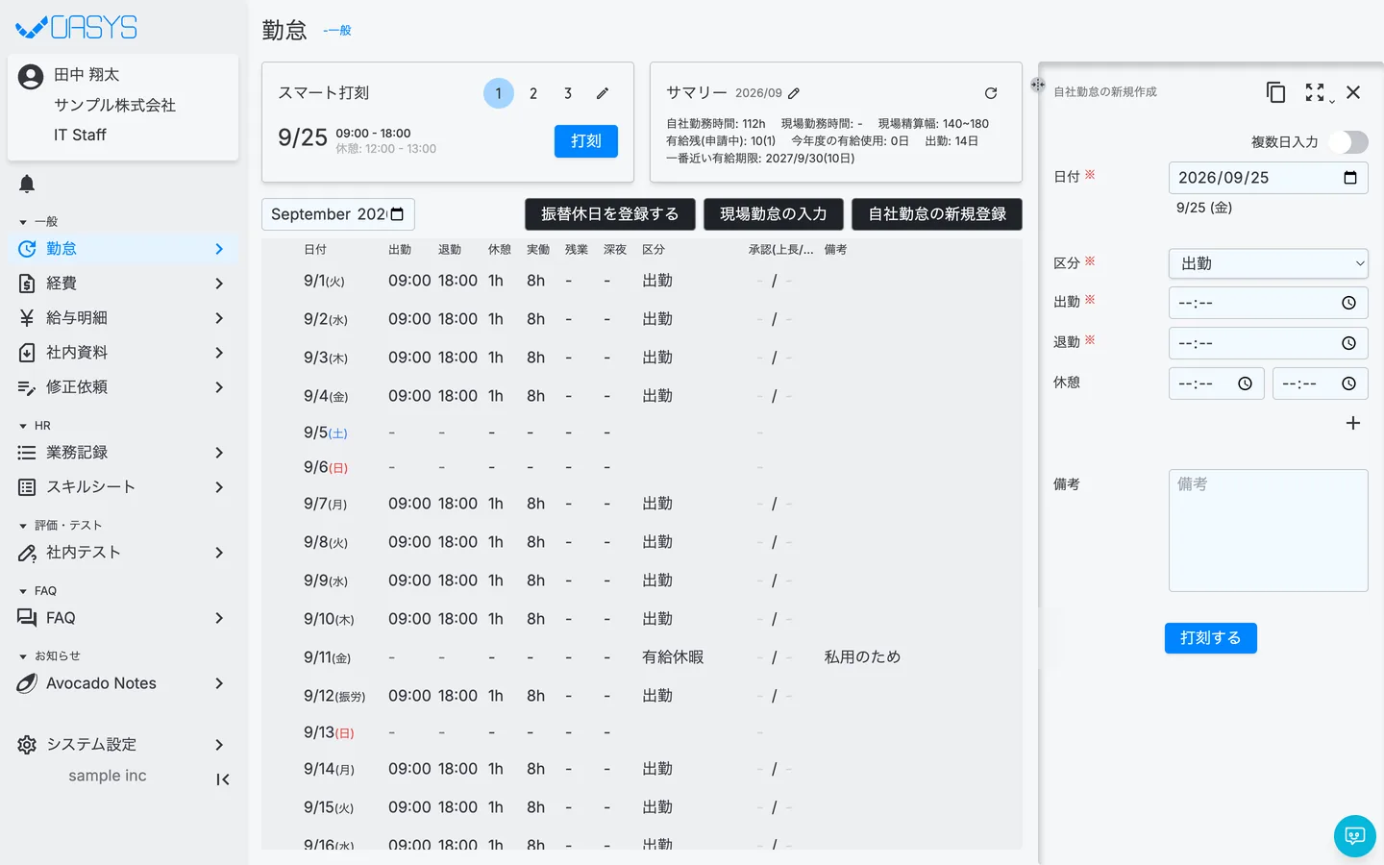Open calendar picker in 日付 field
The image size is (1384, 865).
click(1349, 178)
